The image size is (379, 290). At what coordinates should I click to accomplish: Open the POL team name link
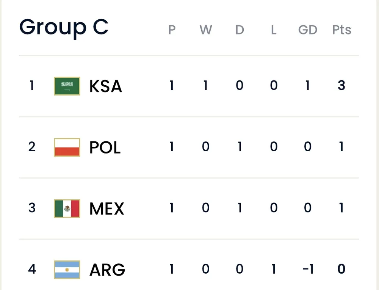pos(105,147)
